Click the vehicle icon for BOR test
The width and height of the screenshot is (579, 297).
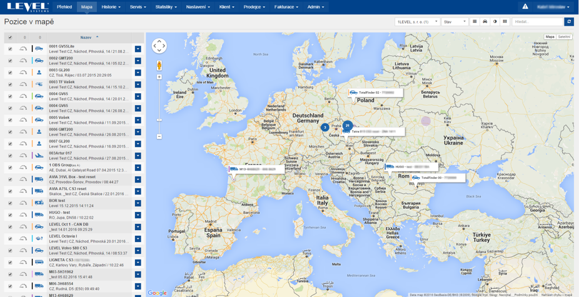click(39, 203)
